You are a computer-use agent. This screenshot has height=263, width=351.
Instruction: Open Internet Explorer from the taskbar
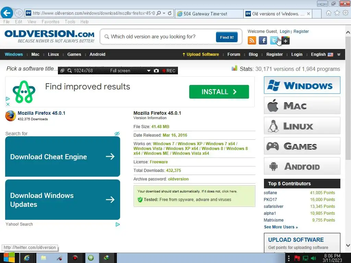click(27, 258)
